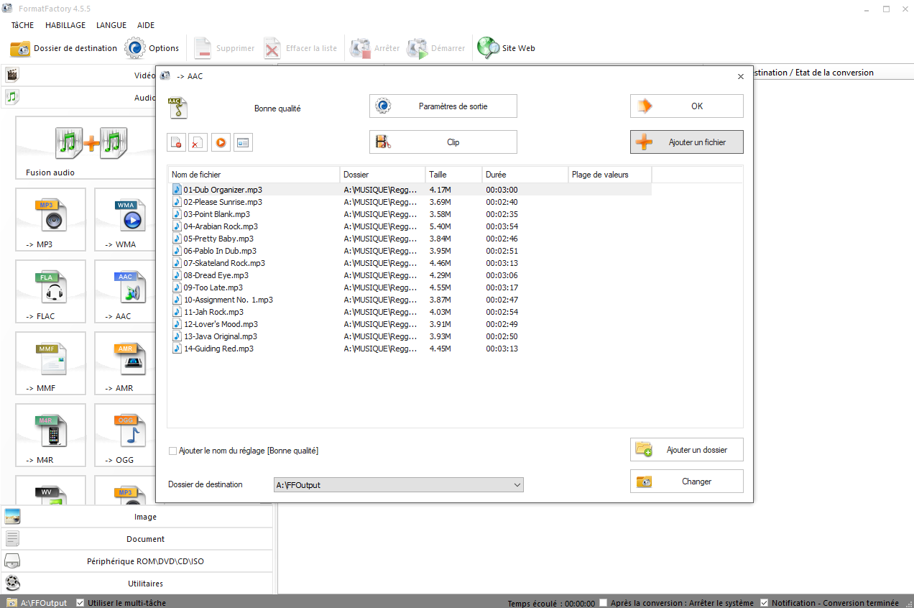The height and width of the screenshot is (608, 914).
Task: Open the TâCHE menu
Action: [22, 25]
